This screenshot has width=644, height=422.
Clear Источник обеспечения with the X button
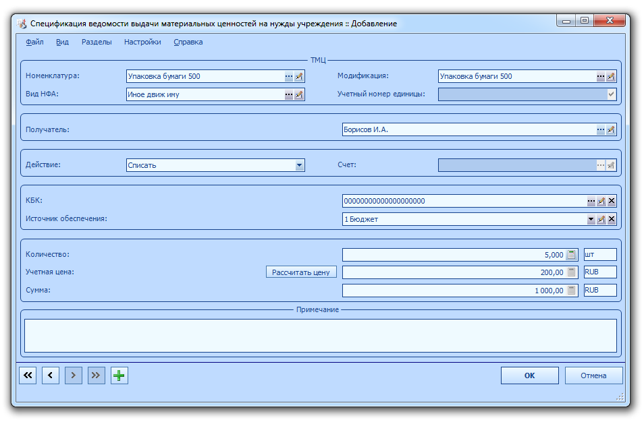612,219
